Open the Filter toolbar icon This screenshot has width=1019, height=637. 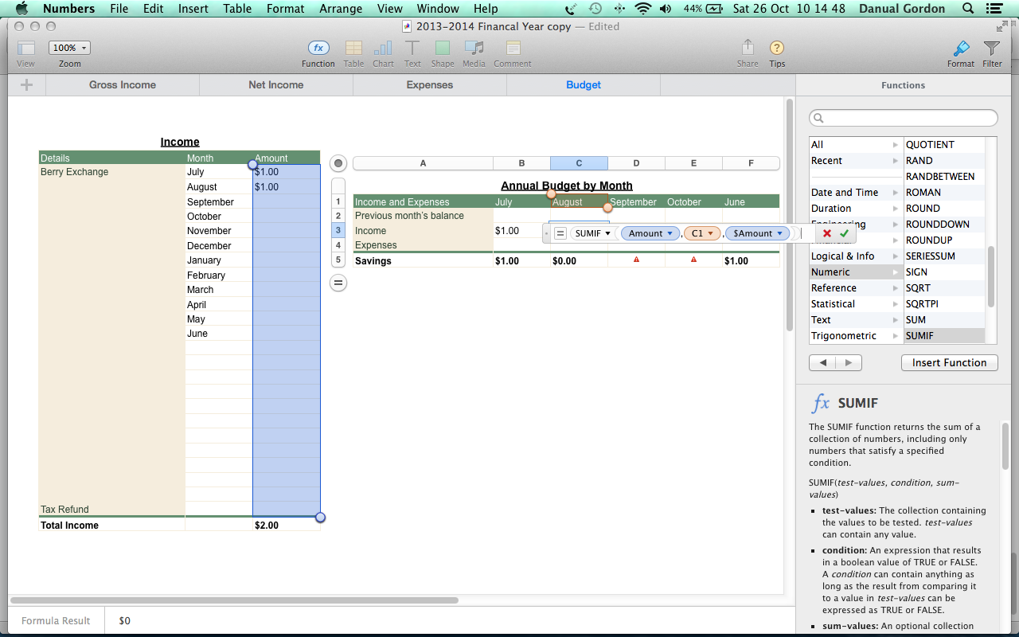tap(991, 49)
